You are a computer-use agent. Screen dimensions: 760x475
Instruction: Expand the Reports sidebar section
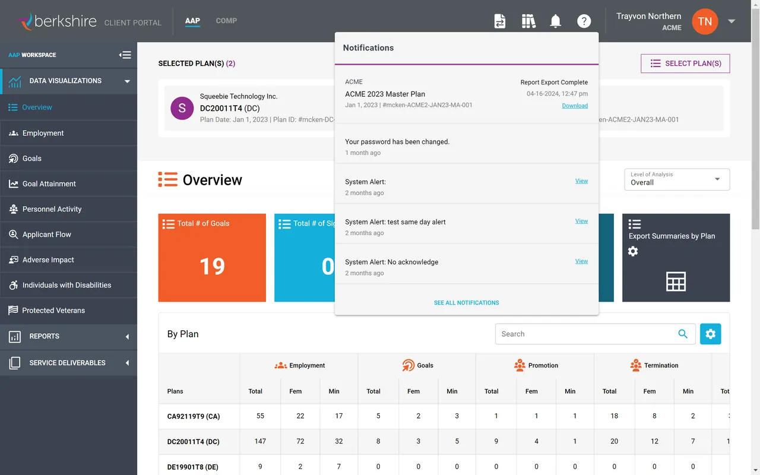69,337
